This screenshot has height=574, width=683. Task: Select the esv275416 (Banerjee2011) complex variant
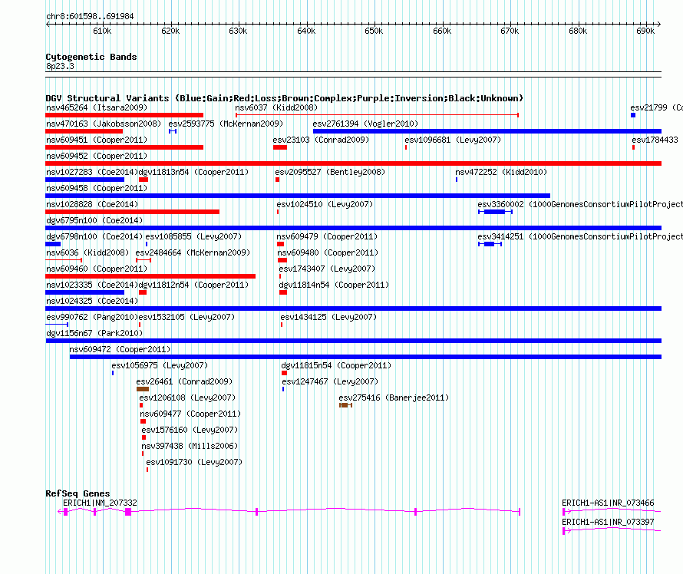(x=345, y=405)
